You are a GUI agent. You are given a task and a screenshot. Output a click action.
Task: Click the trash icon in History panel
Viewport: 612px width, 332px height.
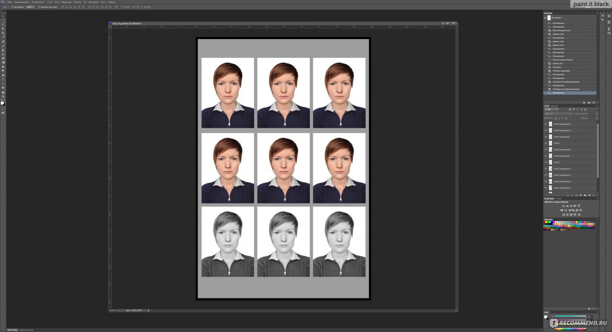click(594, 102)
